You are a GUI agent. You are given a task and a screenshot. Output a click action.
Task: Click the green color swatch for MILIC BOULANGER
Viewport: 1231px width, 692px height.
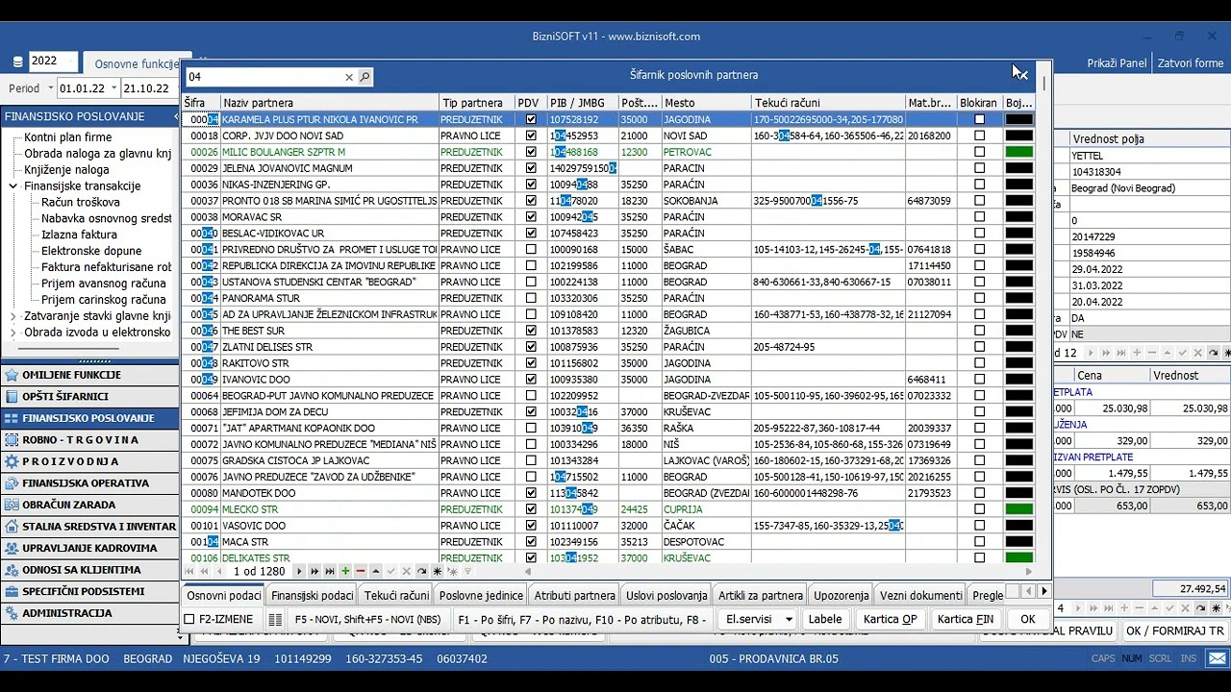pos(1018,152)
